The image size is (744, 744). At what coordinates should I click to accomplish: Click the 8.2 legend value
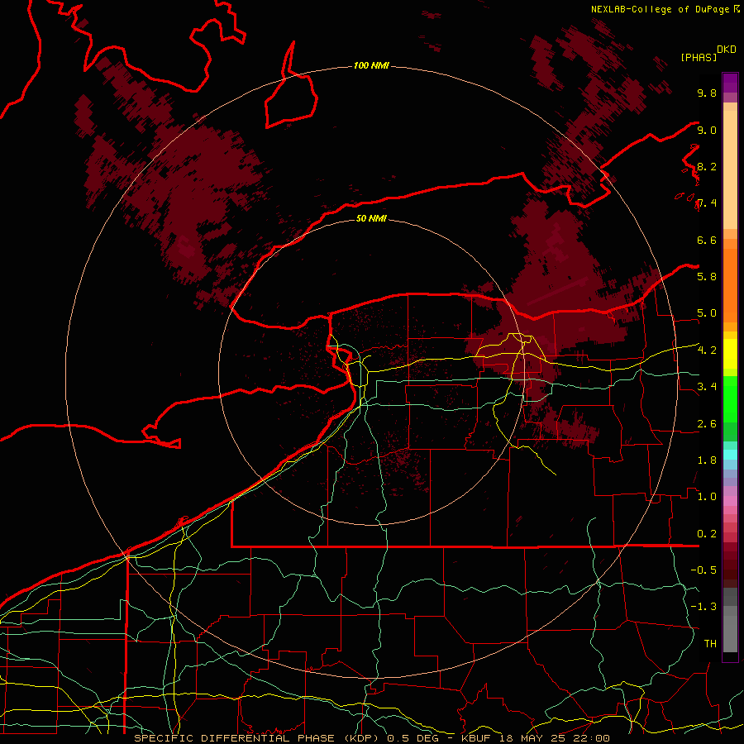coord(707,166)
